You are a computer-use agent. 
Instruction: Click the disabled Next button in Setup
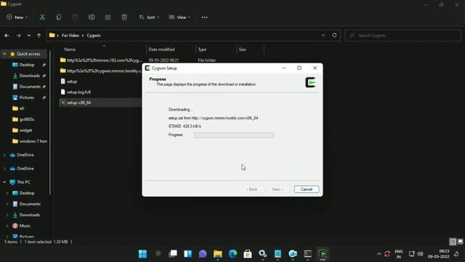[x=278, y=189]
